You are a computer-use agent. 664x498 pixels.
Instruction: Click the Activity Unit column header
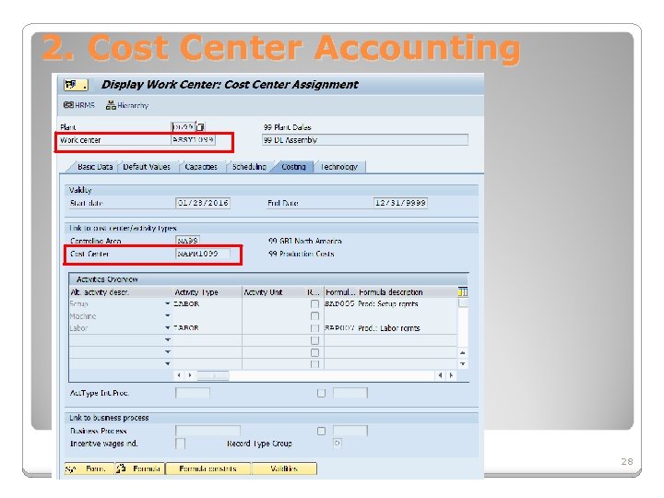pos(263,292)
